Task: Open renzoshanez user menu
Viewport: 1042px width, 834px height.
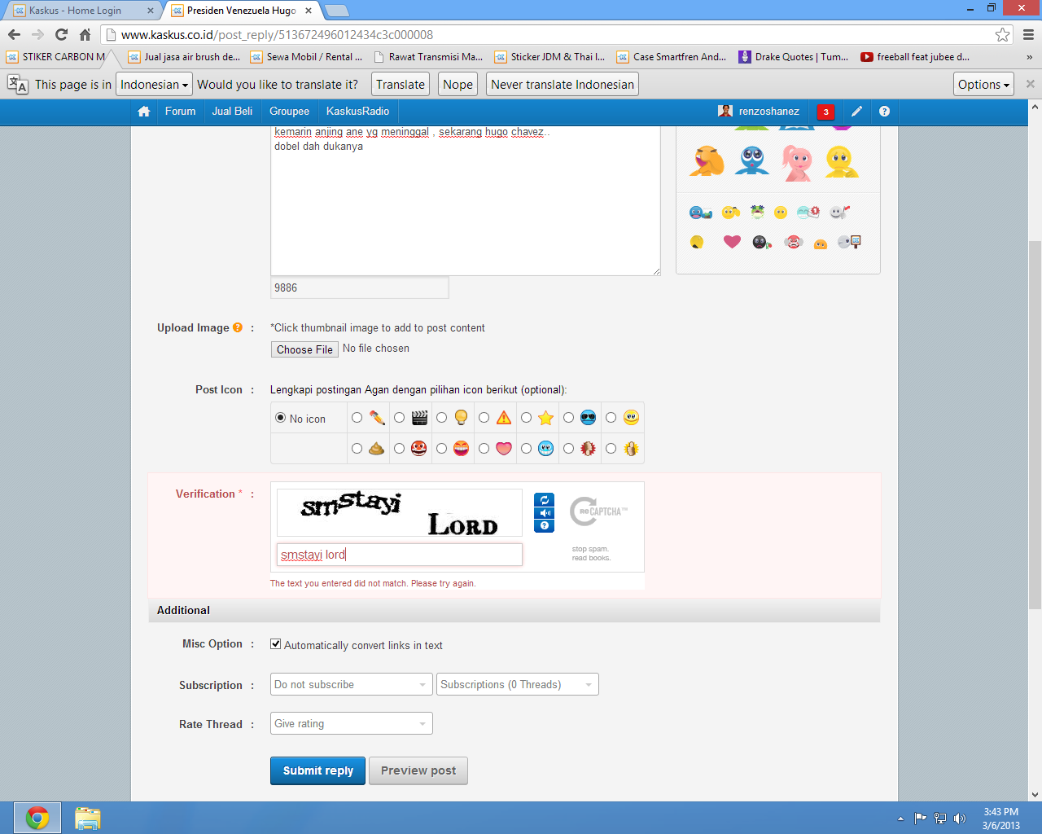Action: coord(759,112)
